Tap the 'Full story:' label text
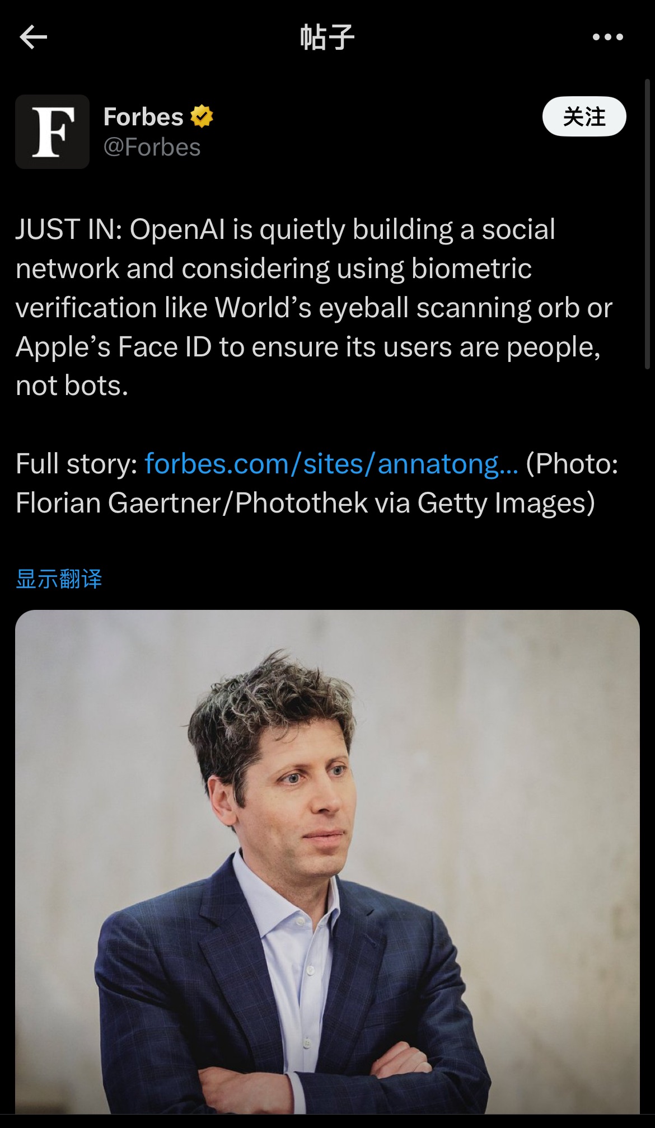Viewport: 655px width, 1128px height. pyautogui.click(x=77, y=463)
